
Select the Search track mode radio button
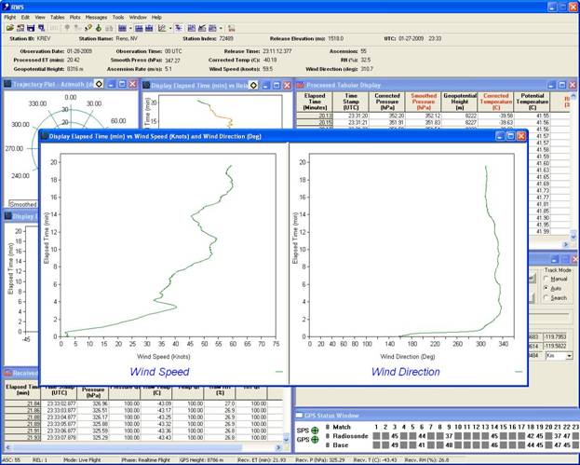(546, 297)
